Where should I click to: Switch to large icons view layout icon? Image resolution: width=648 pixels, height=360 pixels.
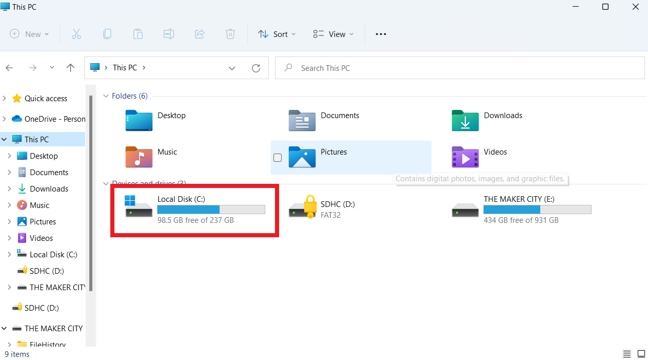pyautogui.click(x=641, y=354)
